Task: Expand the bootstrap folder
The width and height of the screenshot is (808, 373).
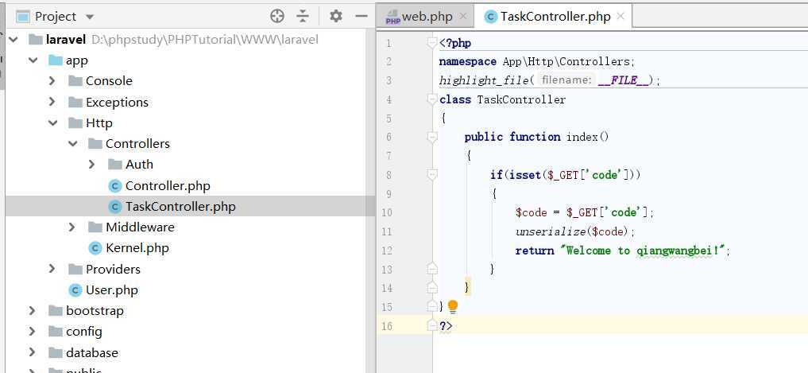Action: (x=33, y=311)
